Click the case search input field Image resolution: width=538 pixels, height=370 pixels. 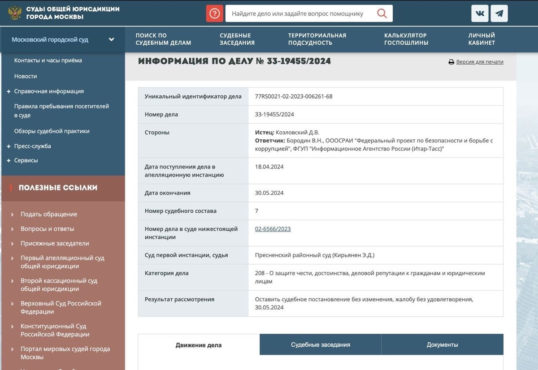[300, 13]
